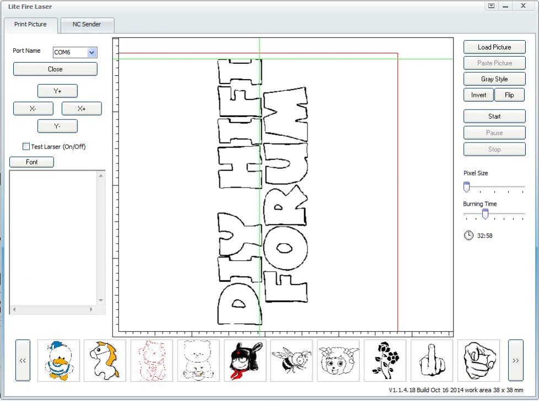Select the pointing fist hand picture
This screenshot has height=401, width=539.
pos(478,360)
